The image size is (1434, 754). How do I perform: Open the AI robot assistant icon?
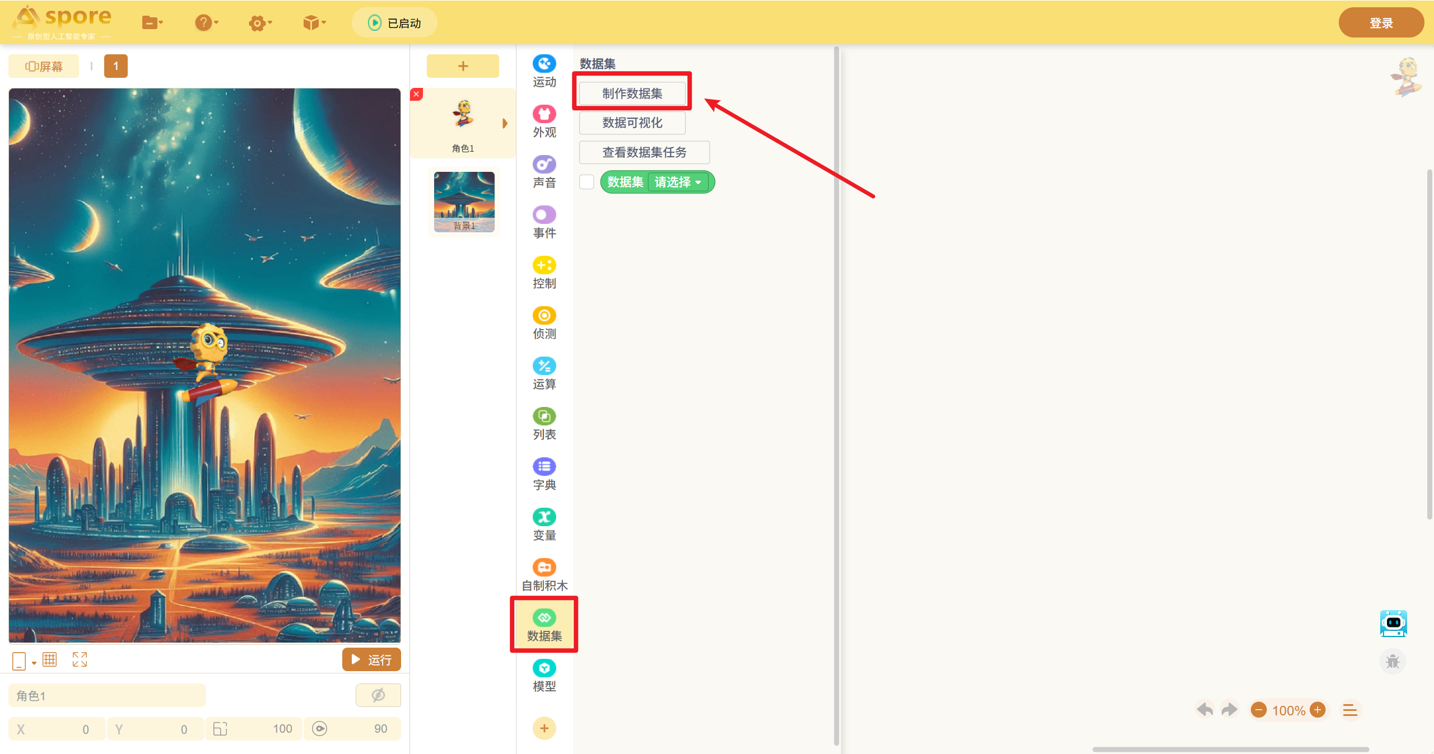[1393, 624]
